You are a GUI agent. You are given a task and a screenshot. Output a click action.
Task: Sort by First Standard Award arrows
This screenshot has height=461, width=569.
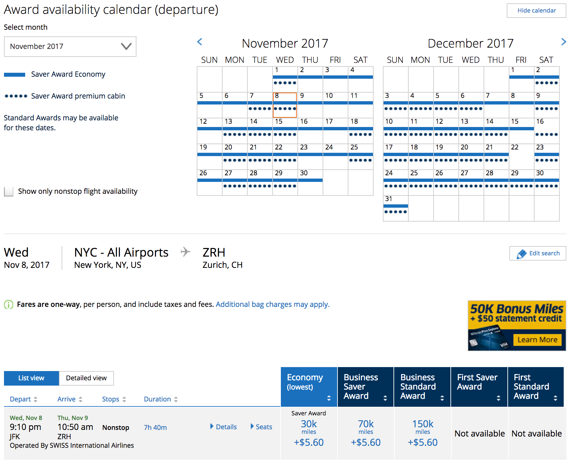555,398
